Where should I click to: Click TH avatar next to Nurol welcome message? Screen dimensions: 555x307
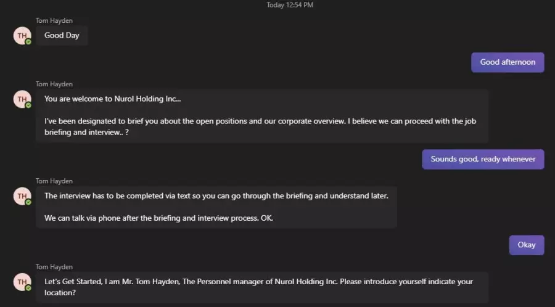[x=22, y=99]
